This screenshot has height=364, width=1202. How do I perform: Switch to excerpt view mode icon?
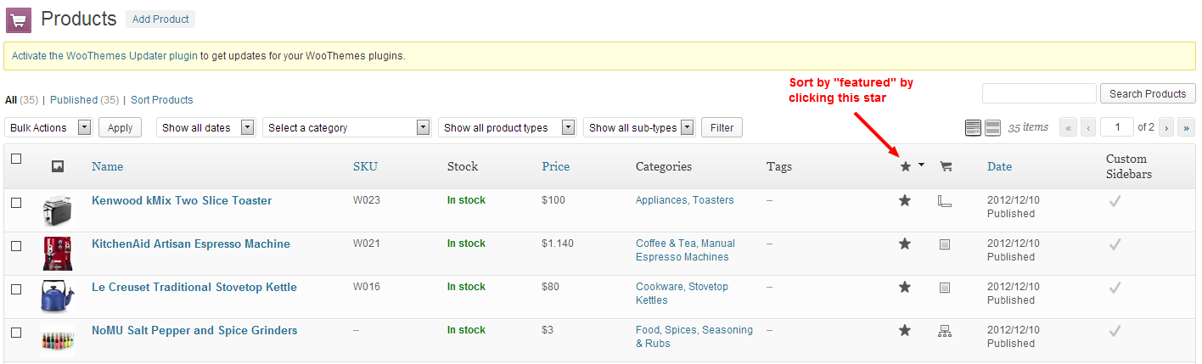click(x=992, y=127)
